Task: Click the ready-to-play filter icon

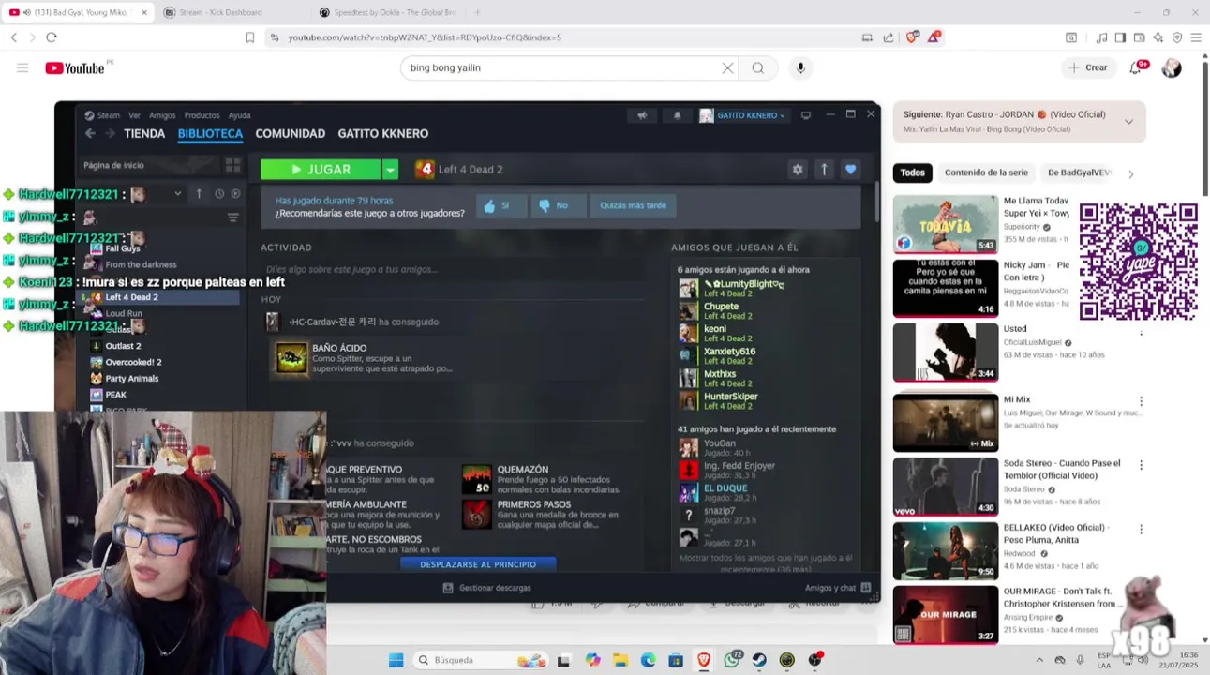Action: [x=235, y=194]
